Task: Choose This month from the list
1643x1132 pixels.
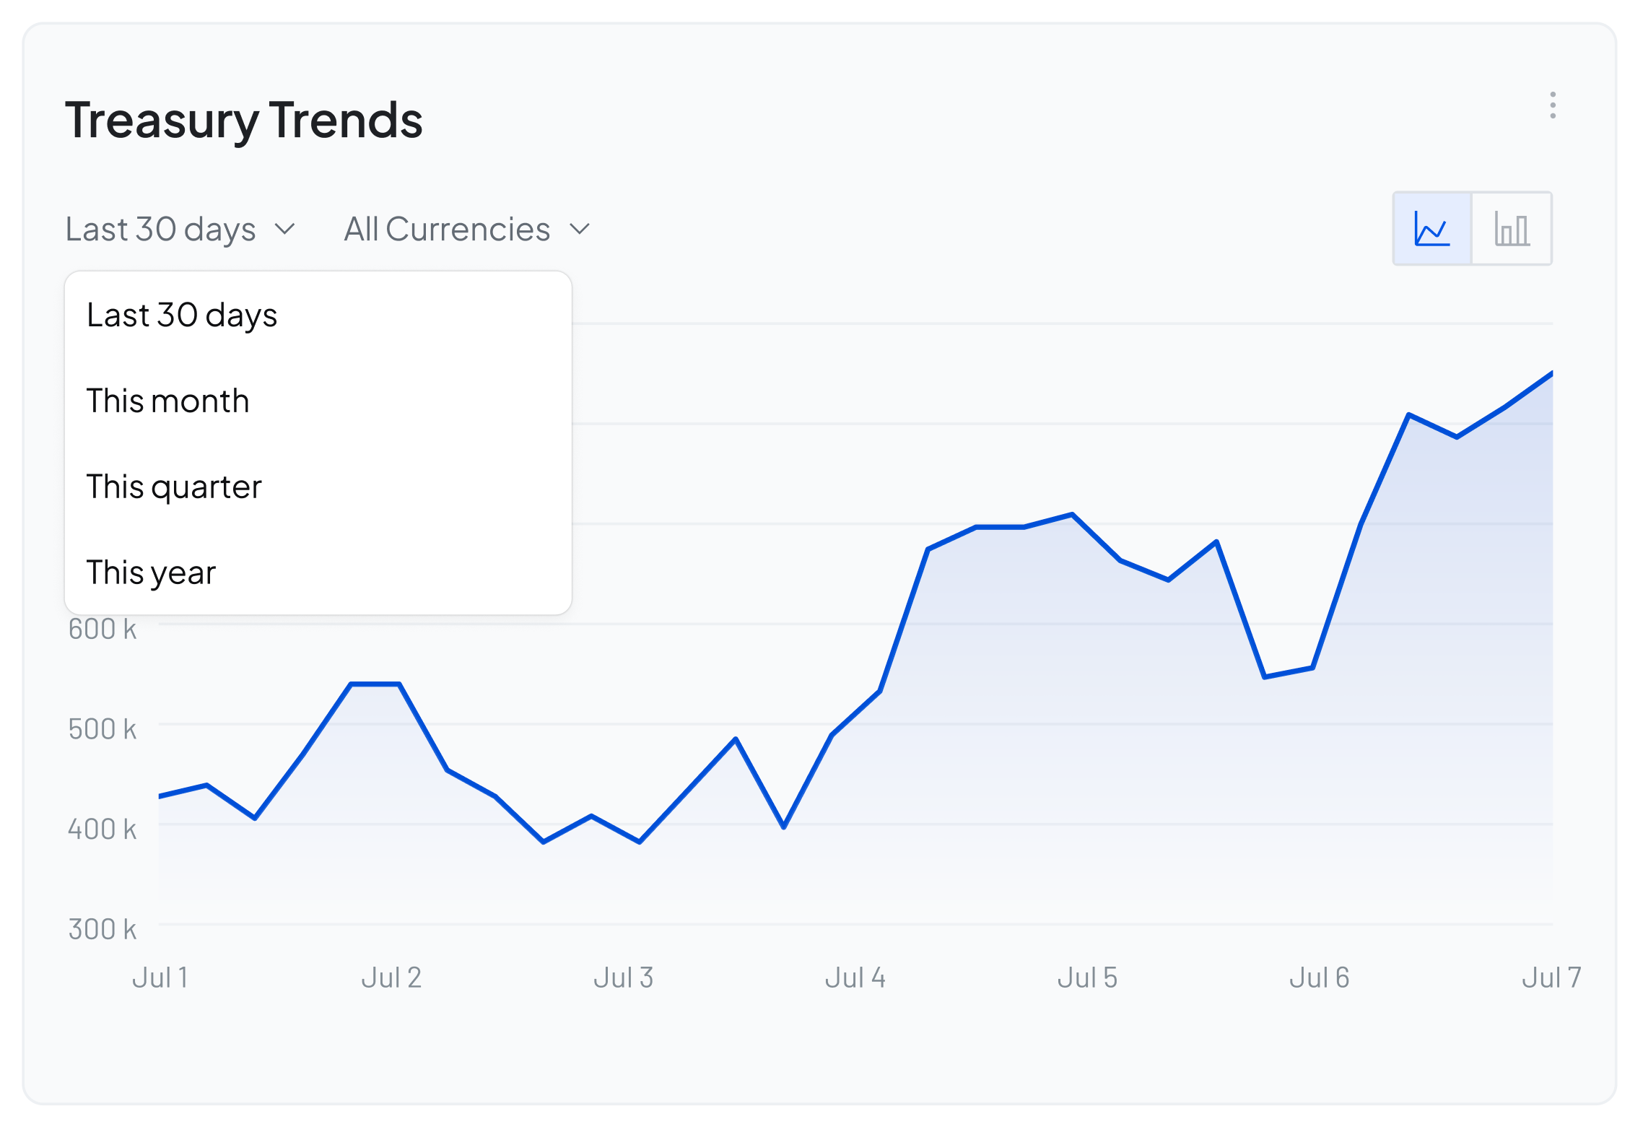Action: tap(167, 401)
